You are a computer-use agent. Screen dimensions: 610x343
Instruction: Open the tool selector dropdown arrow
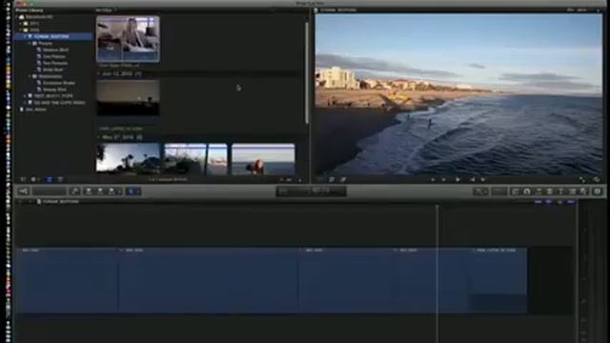tap(138, 192)
